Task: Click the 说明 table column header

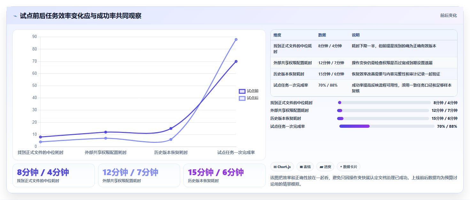Action: click(356, 35)
